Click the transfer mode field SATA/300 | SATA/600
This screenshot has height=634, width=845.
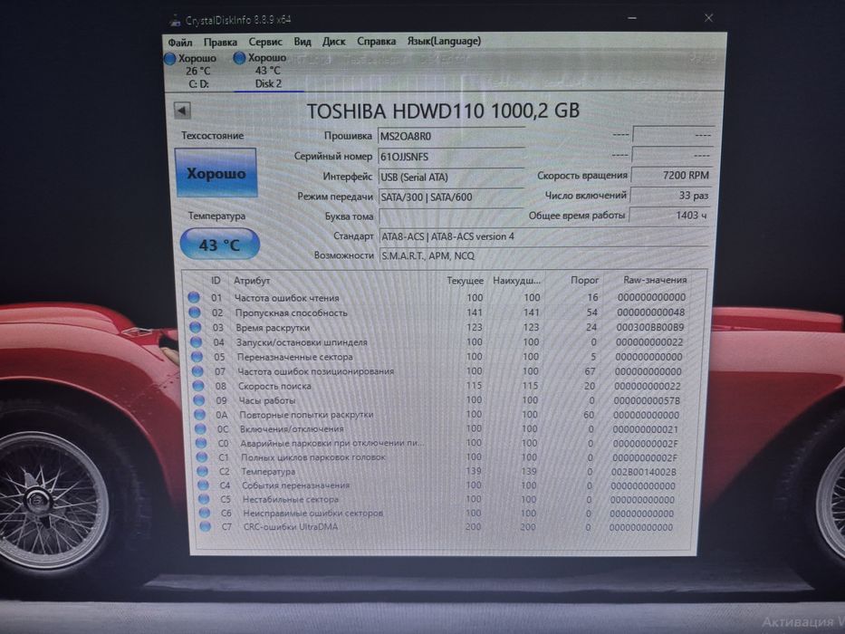pos(450,197)
